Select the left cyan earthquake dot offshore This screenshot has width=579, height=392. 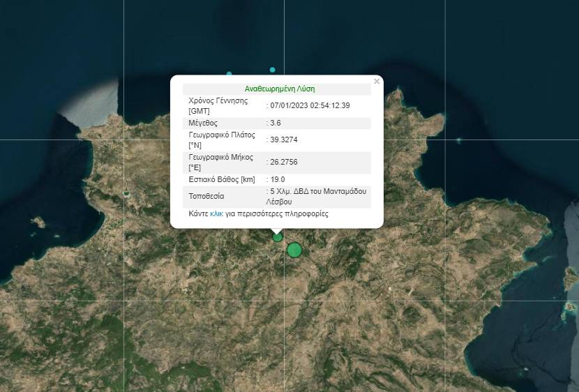(x=229, y=73)
